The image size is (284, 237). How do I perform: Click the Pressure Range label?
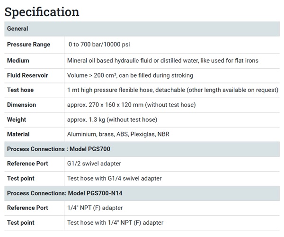(28, 45)
